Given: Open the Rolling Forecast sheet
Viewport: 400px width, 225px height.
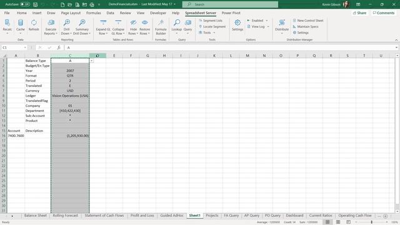Looking at the screenshot, I should (65, 216).
